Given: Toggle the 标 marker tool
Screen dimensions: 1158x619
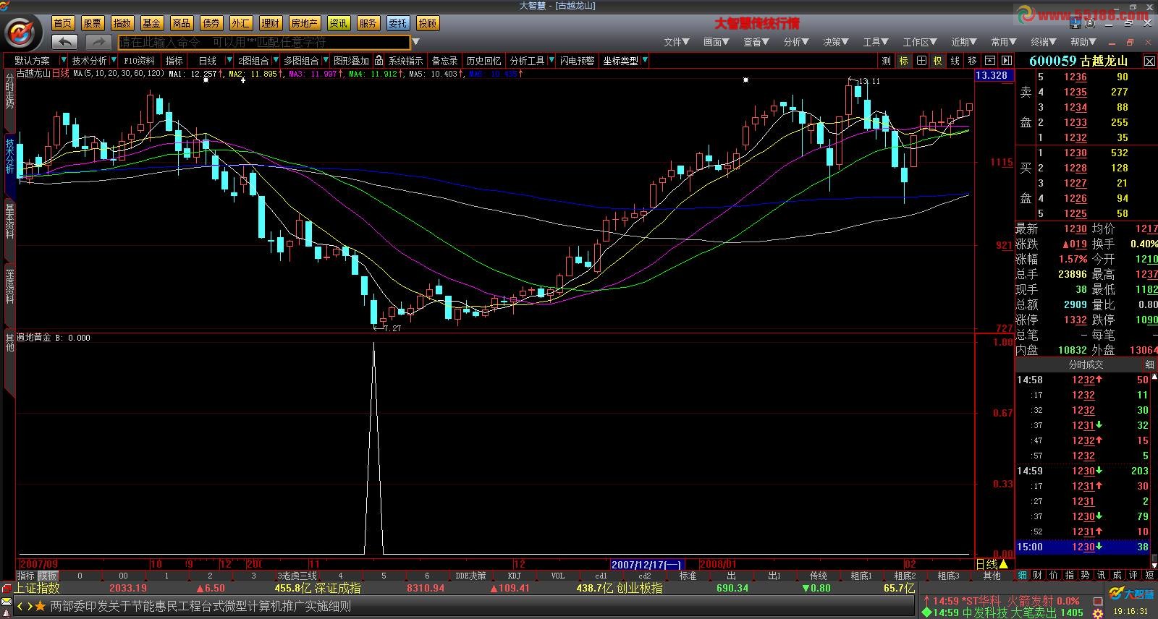Looking at the screenshot, I should (903, 61).
